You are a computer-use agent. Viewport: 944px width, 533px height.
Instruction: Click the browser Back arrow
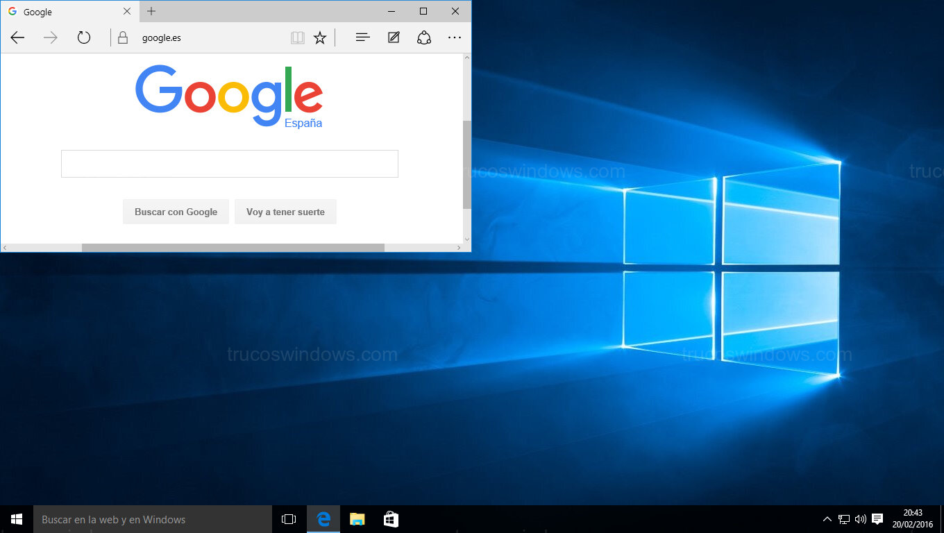pos(18,38)
